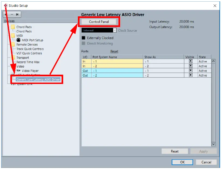
Task: Click the Reset button at bottom
Action: click(x=175, y=151)
